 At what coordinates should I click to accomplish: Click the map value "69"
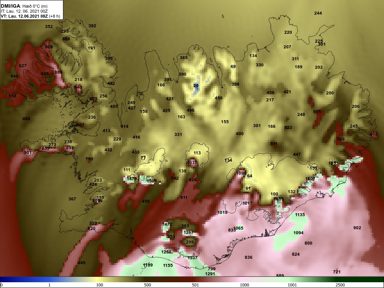(233, 66)
